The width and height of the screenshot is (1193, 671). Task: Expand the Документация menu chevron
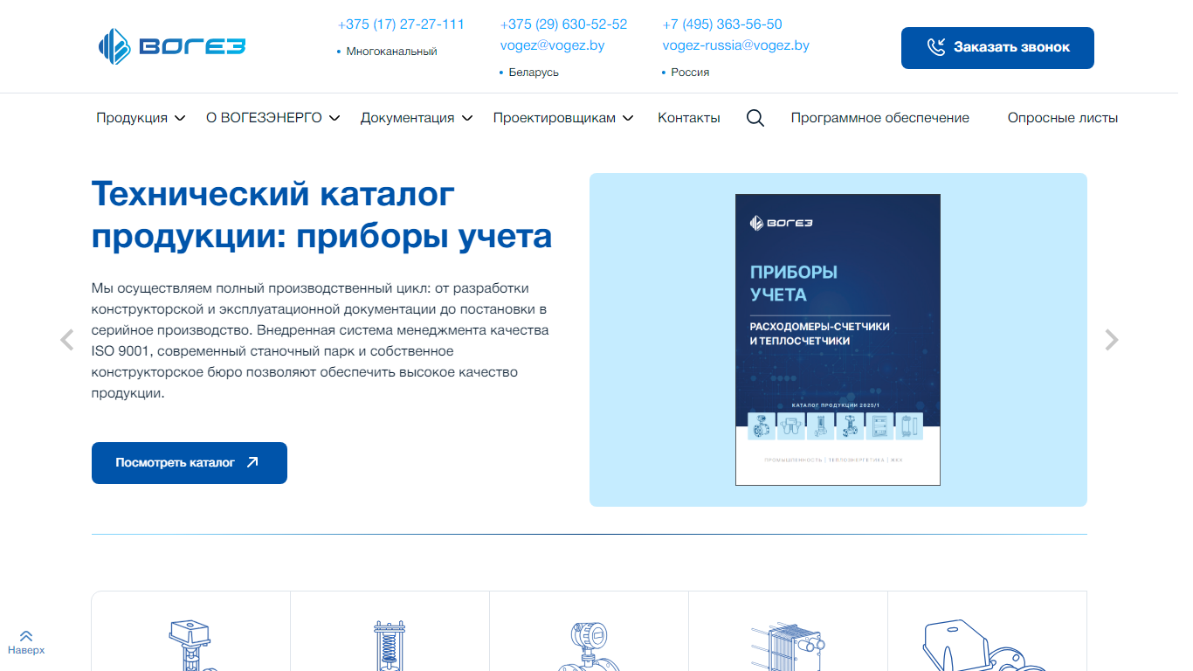click(467, 118)
